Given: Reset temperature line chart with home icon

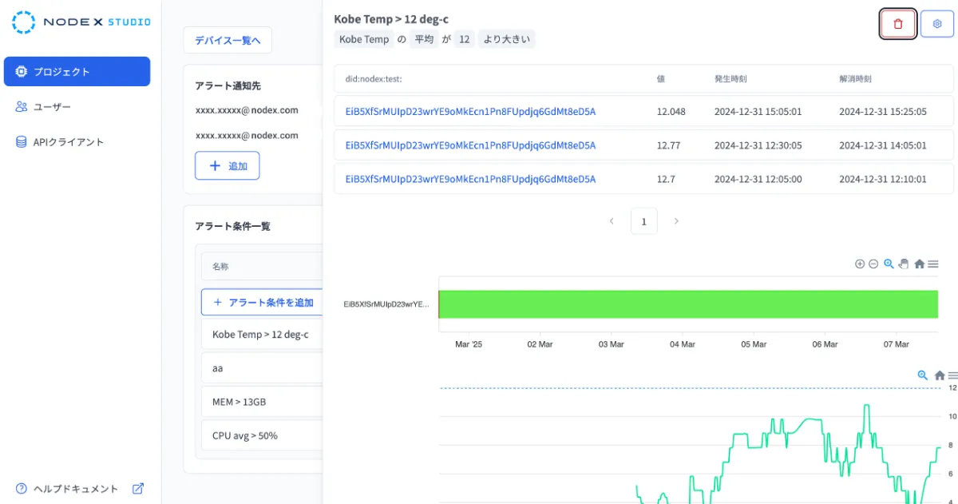Looking at the screenshot, I should [939, 375].
